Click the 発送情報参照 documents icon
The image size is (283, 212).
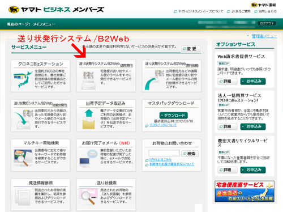pos(23,197)
